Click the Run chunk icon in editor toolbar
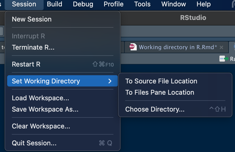Viewport: 235px width, 152px height. [224, 59]
